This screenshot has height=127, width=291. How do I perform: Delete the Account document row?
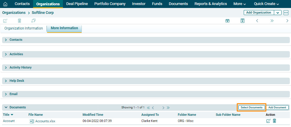tap(274, 121)
